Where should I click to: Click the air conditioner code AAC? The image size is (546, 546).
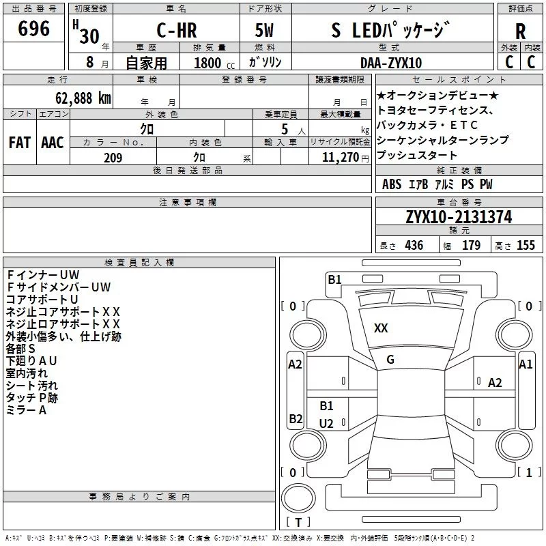coord(53,143)
